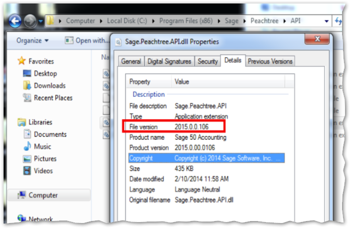Select the Original filename row
The height and width of the screenshot is (229, 351).
pos(206,200)
